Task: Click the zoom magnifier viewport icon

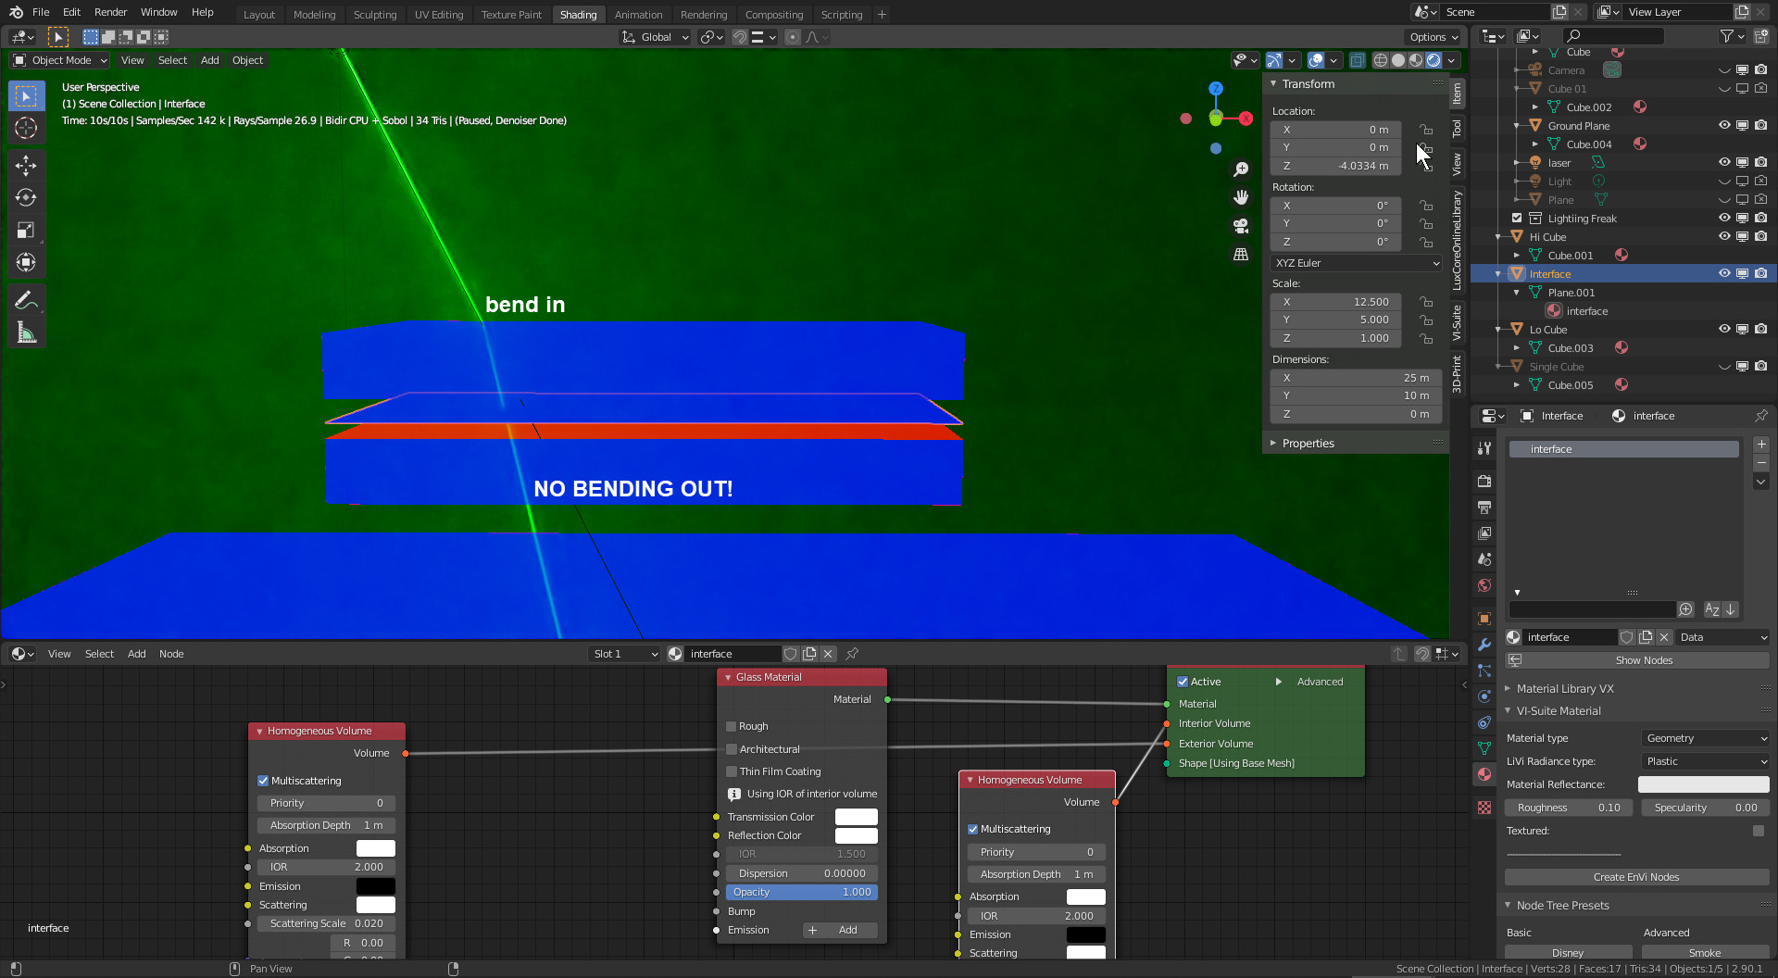Action: [1241, 169]
